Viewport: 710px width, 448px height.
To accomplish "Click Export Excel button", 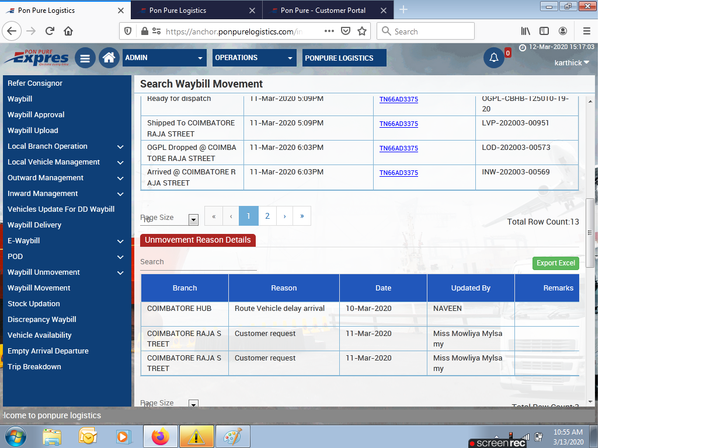I will (x=555, y=263).
